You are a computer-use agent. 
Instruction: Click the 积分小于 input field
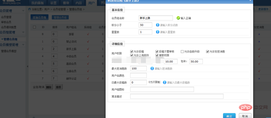point(145,25)
